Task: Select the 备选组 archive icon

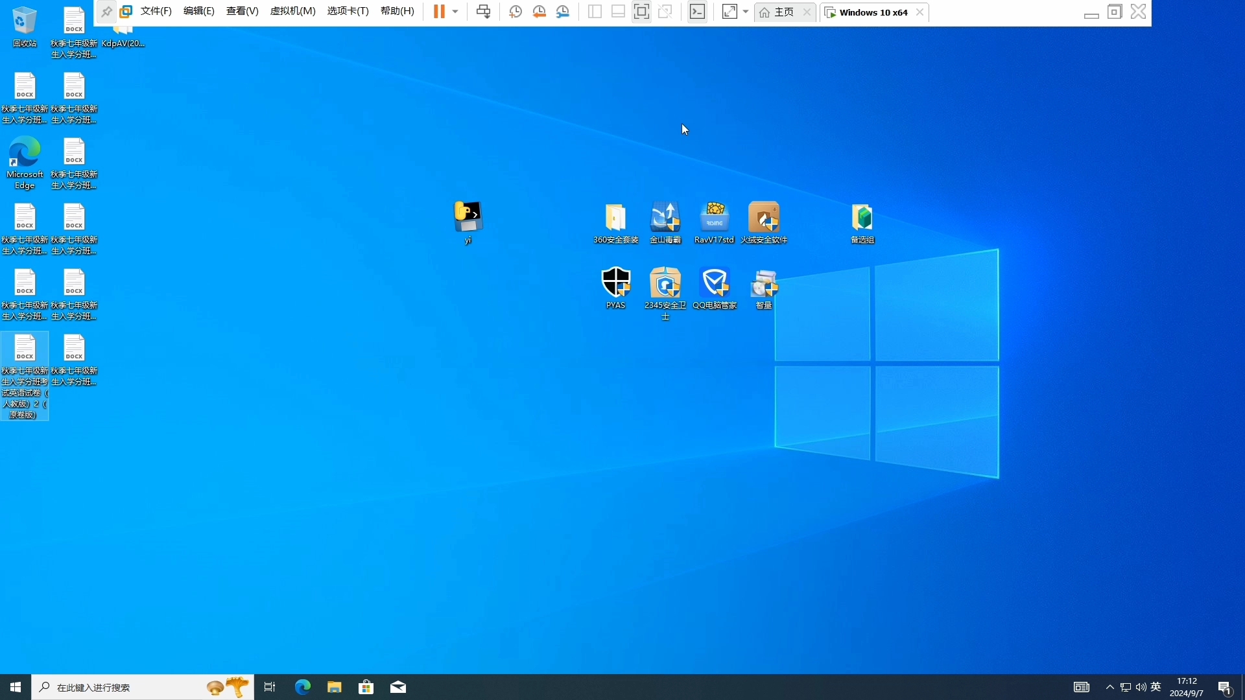Action: pyautogui.click(x=862, y=222)
